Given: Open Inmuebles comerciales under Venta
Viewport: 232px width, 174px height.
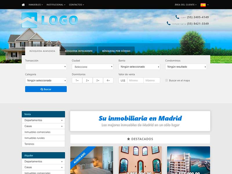Looking at the screenshot, I should point(43,132).
